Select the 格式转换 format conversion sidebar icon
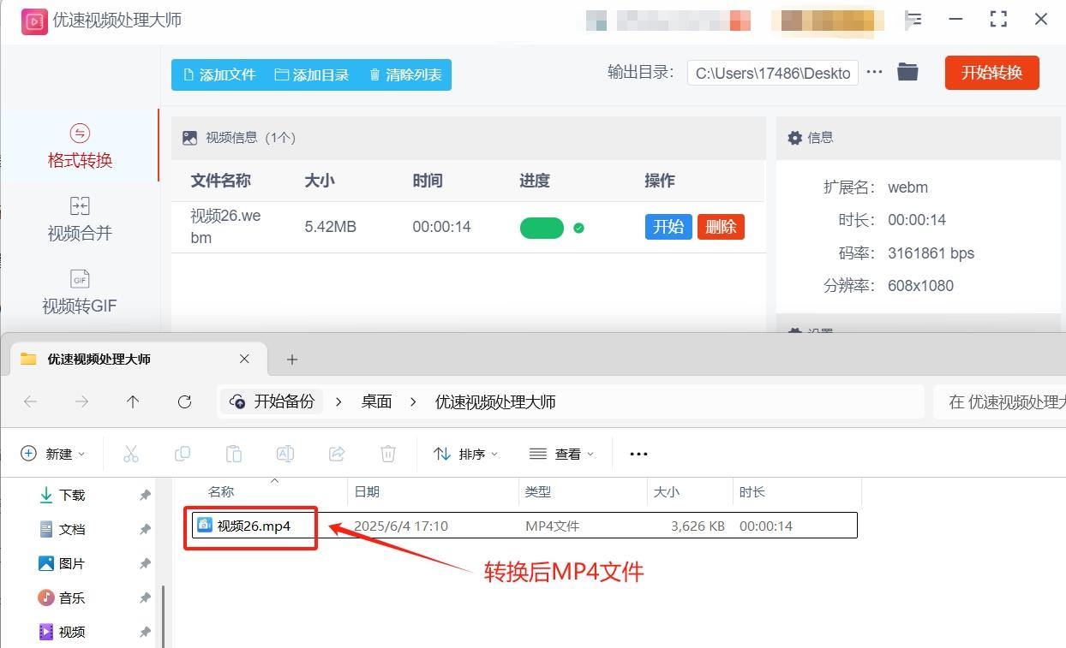 [80, 146]
